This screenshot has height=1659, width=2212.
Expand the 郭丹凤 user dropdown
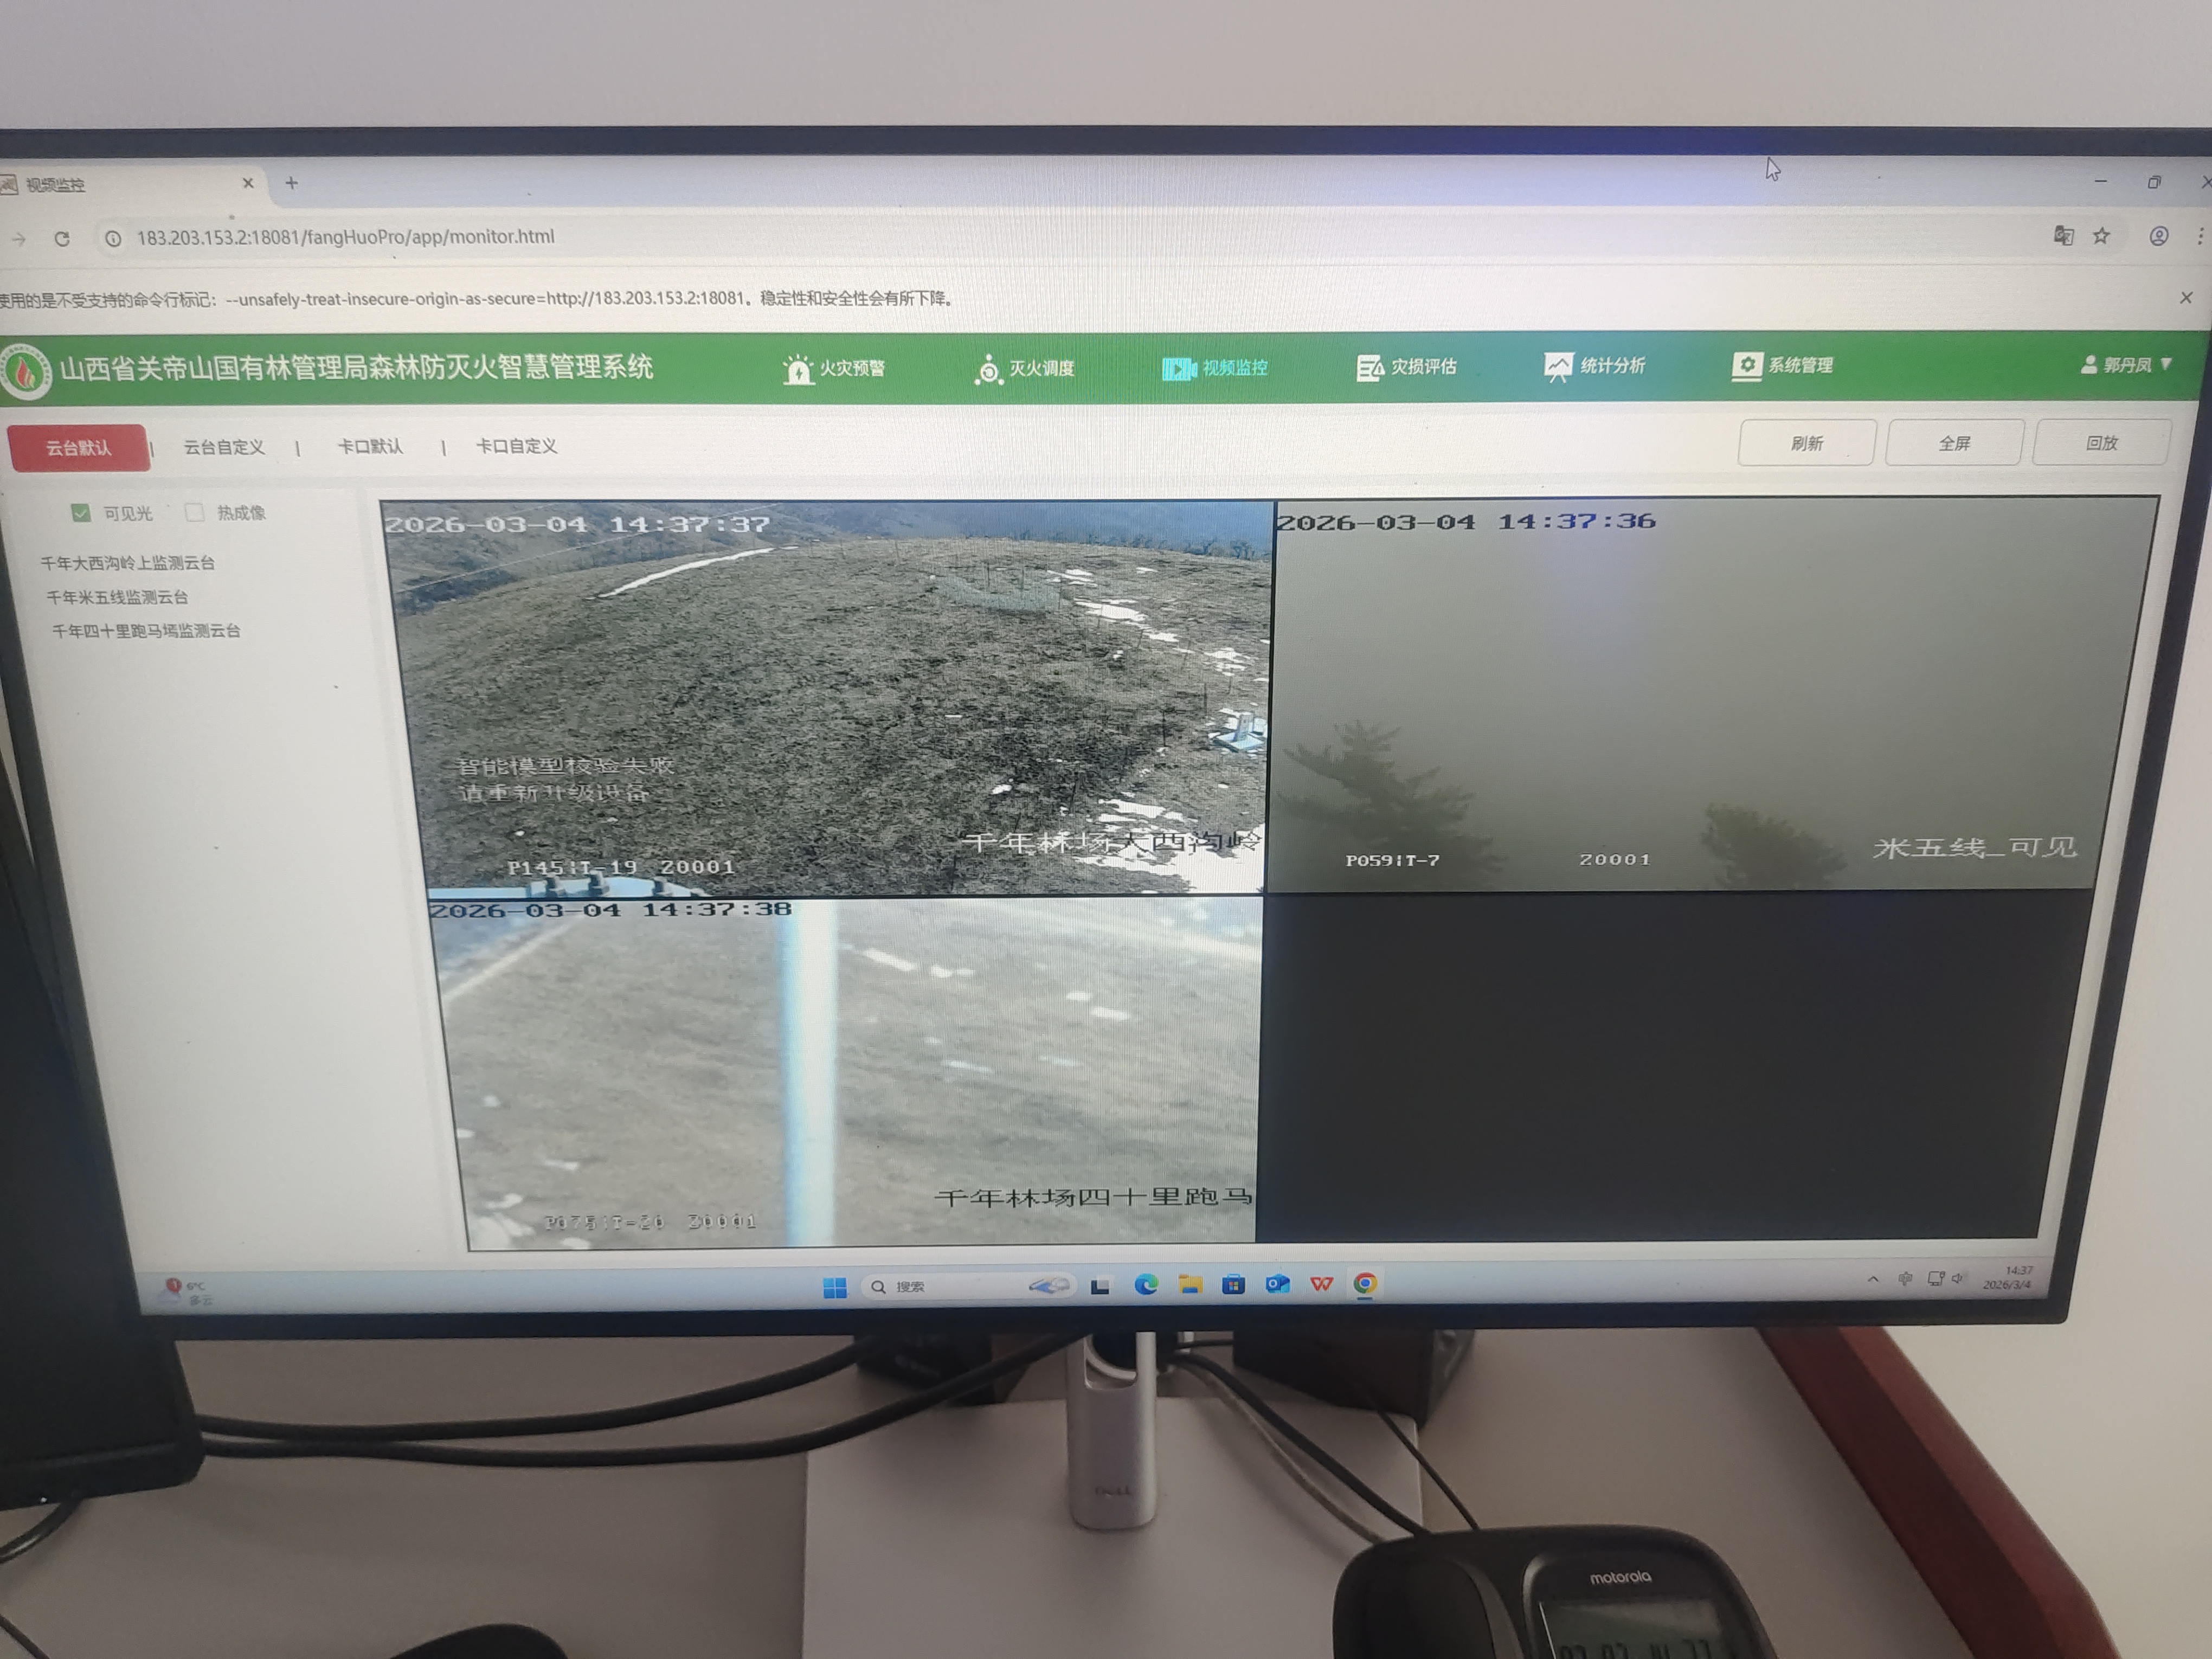click(x=2126, y=365)
